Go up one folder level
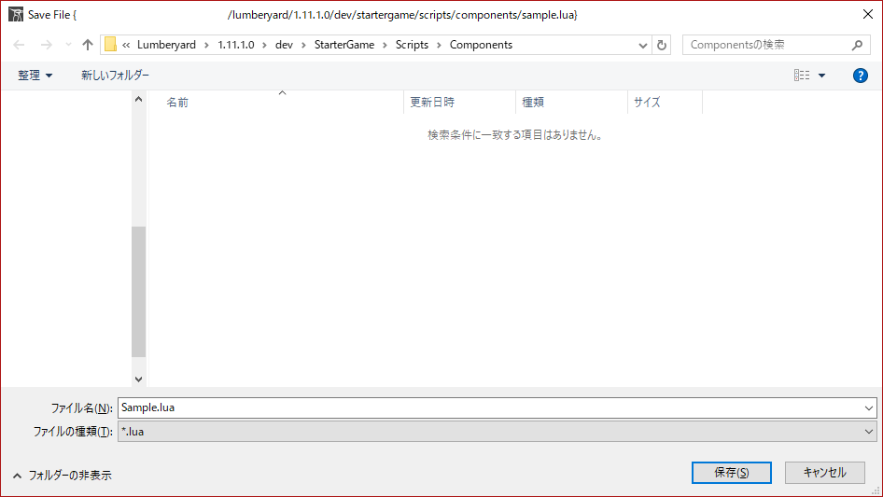This screenshot has height=497, width=883. click(x=88, y=45)
